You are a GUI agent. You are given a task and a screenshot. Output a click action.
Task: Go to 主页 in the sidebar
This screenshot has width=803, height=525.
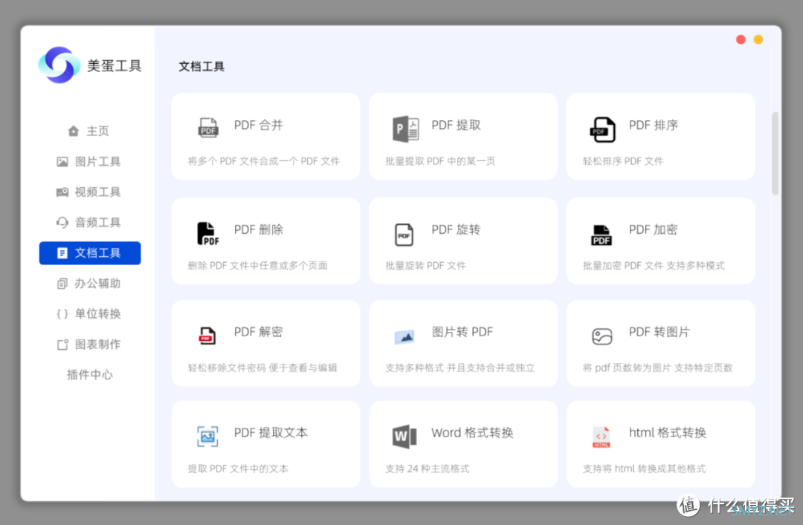[x=89, y=131]
